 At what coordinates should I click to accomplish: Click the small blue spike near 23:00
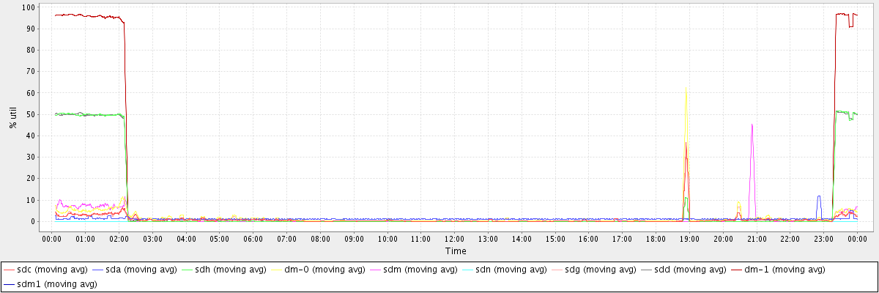(819, 196)
